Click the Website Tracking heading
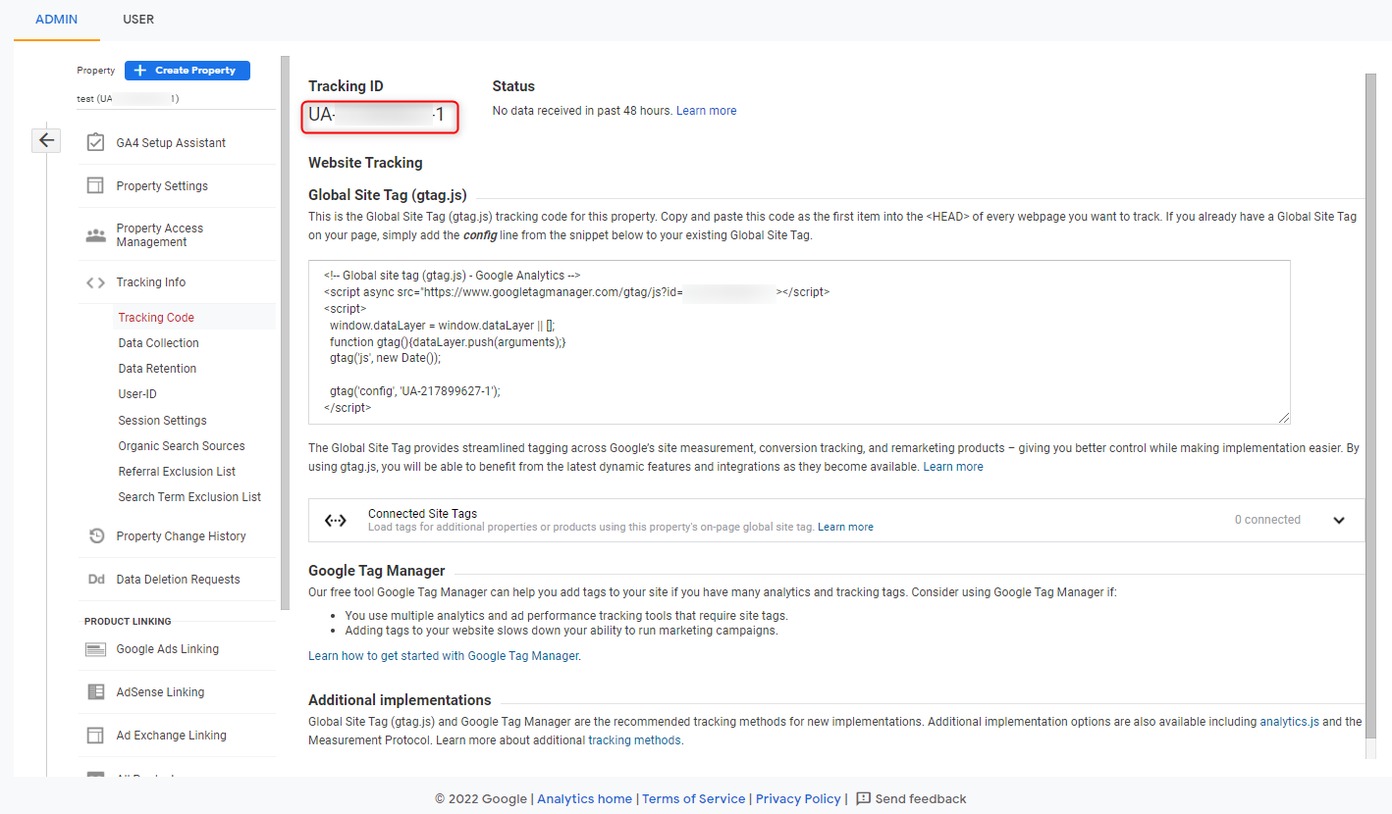The width and height of the screenshot is (1392, 814). point(365,163)
